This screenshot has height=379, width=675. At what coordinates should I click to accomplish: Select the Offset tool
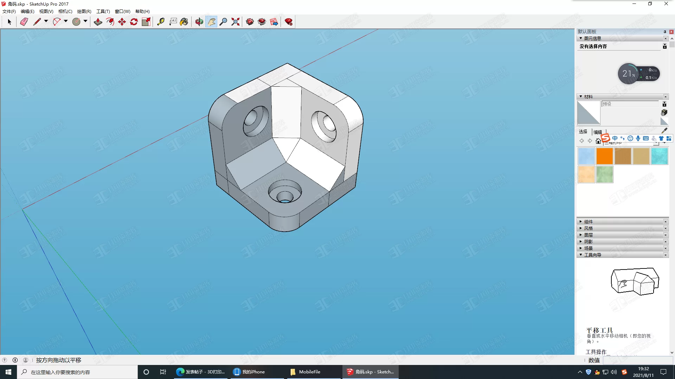point(110,22)
